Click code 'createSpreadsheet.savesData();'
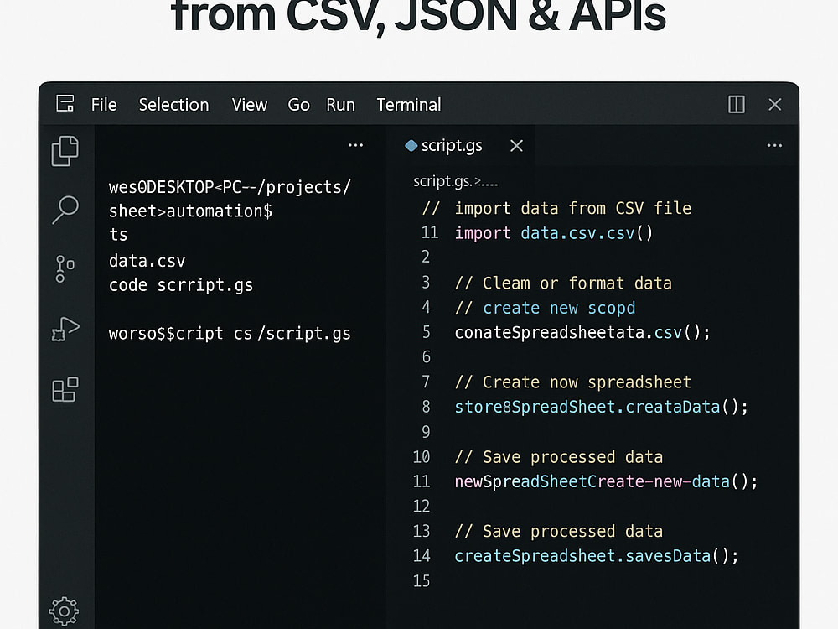The image size is (838, 629). click(x=597, y=556)
